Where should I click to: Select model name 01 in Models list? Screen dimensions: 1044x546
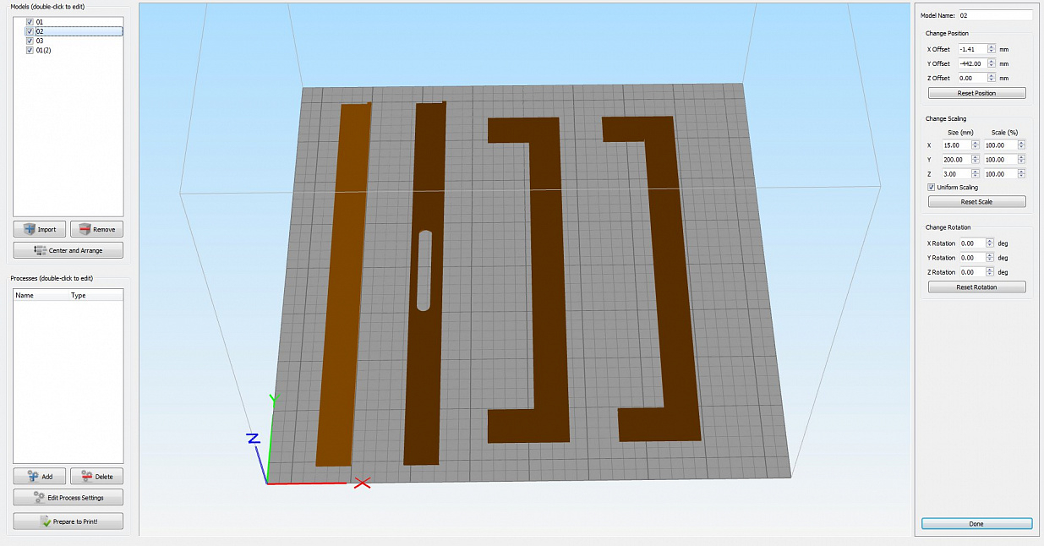pos(40,22)
